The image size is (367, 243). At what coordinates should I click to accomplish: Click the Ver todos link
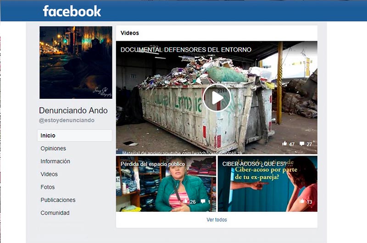[217, 220]
